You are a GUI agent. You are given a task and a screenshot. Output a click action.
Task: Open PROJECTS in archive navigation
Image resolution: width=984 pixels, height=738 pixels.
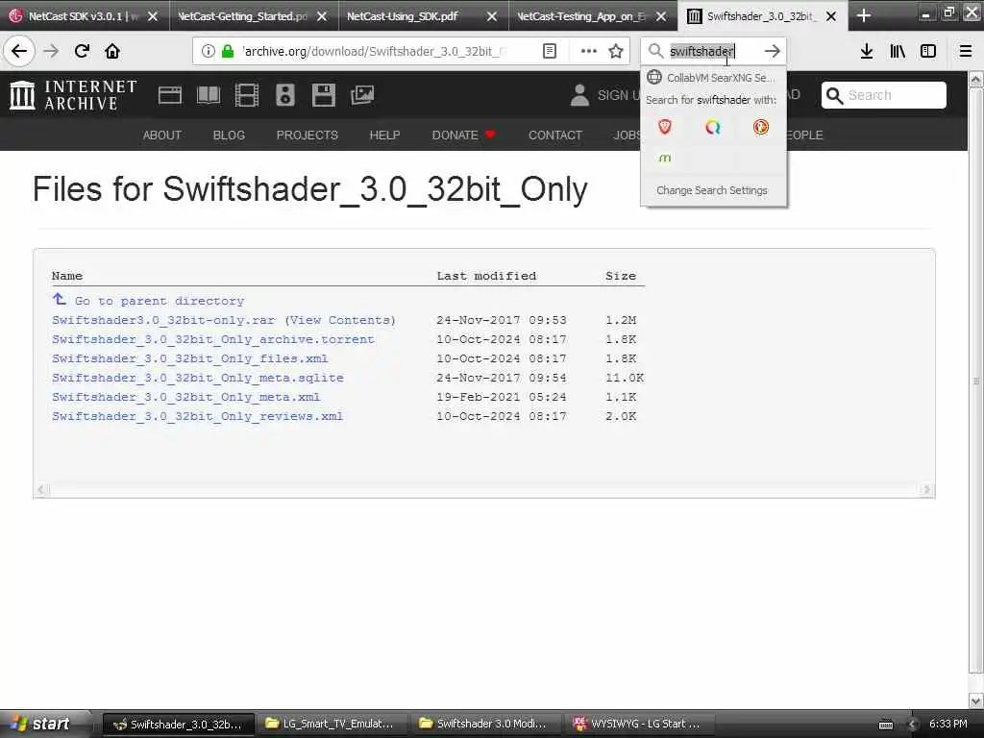(307, 135)
